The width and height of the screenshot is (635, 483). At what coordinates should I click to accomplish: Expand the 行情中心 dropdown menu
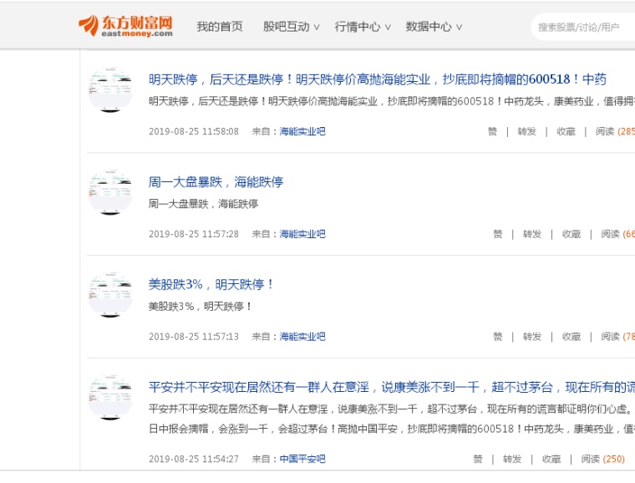click(x=363, y=27)
